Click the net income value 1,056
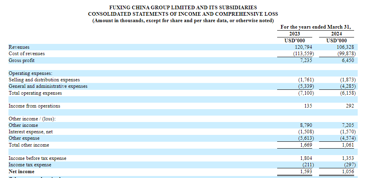This screenshot has width=367, height=178. click(348, 172)
